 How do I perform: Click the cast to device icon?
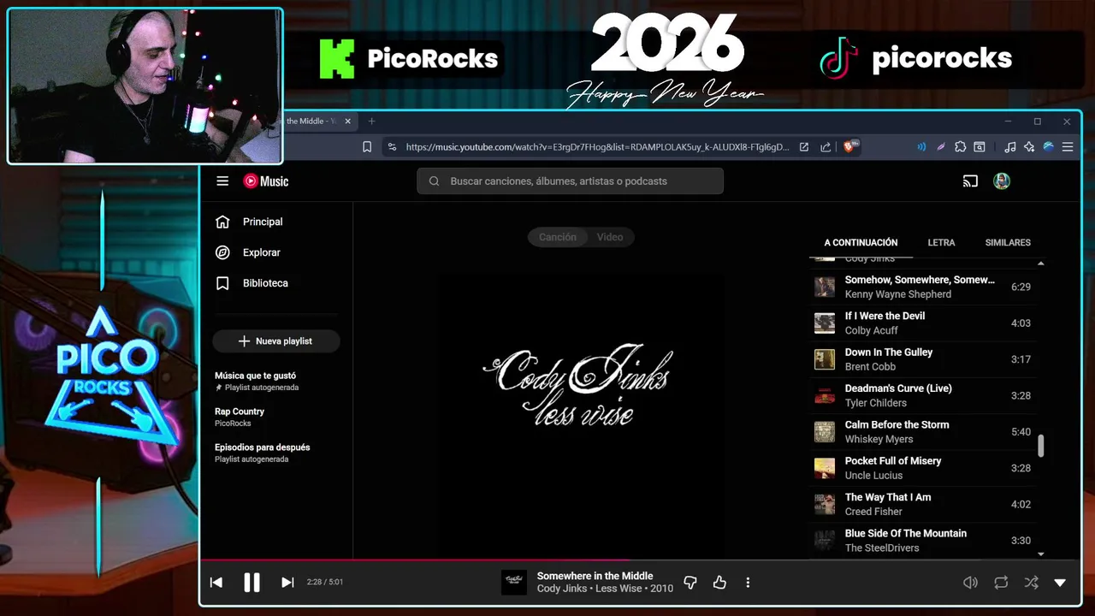[x=970, y=181]
